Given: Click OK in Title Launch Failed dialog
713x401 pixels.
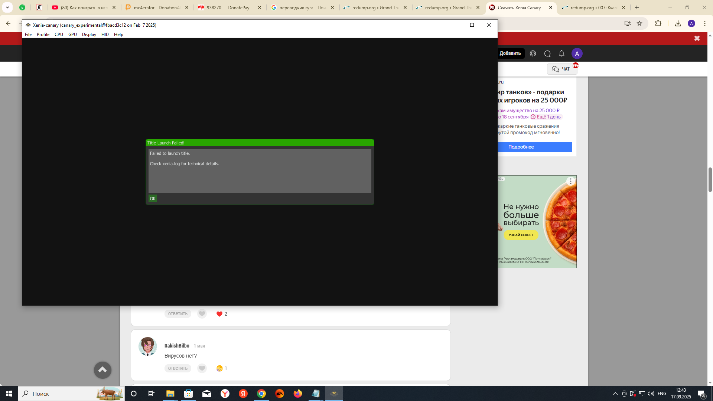Looking at the screenshot, I should (x=153, y=199).
